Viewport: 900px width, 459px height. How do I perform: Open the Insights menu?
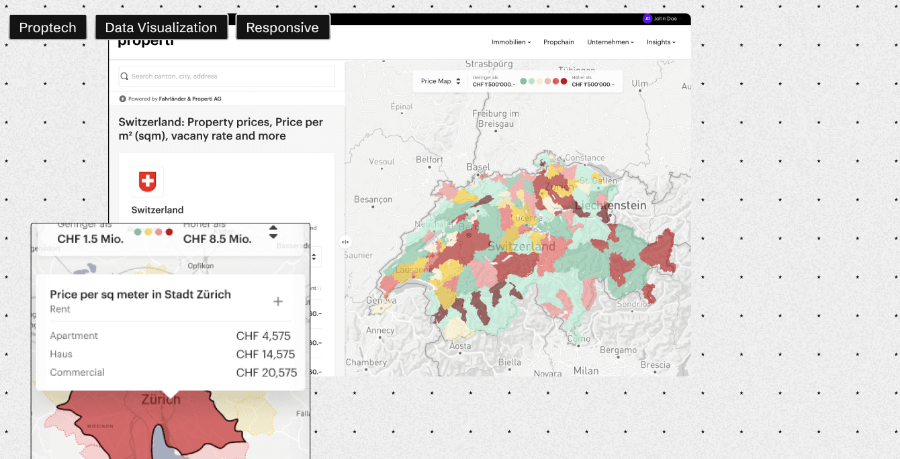tap(661, 42)
